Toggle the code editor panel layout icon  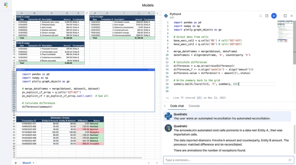coord(285,16)
